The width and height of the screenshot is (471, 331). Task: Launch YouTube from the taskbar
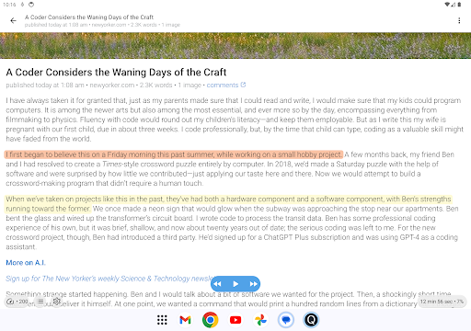pos(235,320)
